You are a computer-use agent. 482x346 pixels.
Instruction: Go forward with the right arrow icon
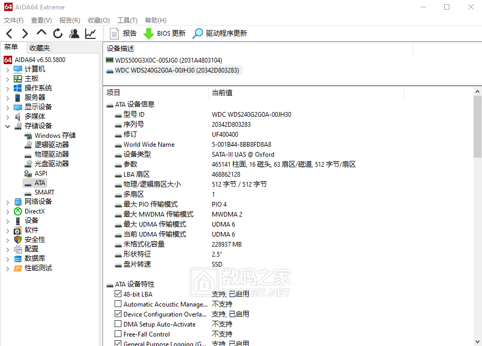pos(25,33)
